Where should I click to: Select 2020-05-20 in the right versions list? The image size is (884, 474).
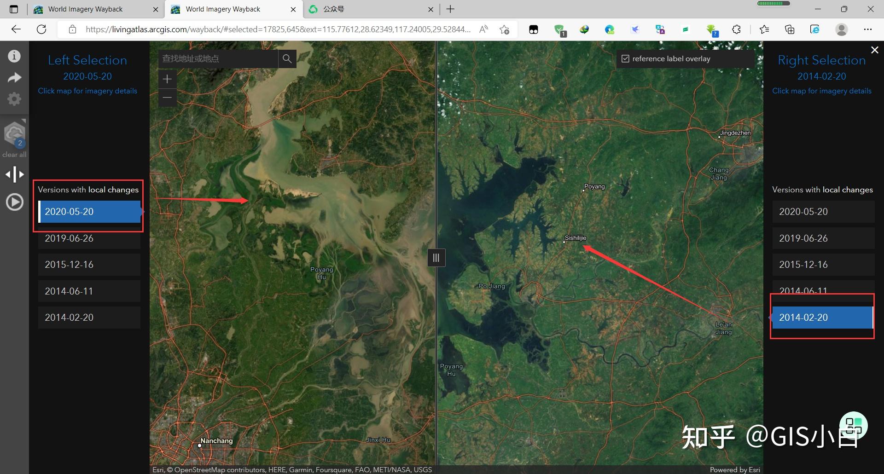pyautogui.click(x=823, y=212)
